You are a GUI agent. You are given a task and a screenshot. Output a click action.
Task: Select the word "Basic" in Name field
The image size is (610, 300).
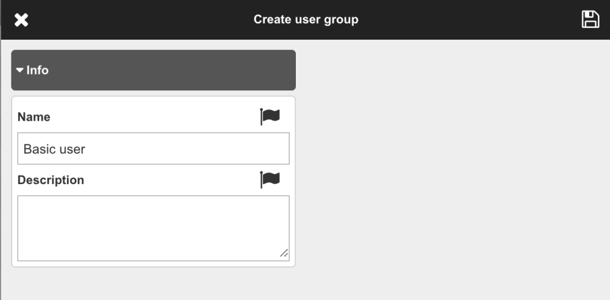coord(38,149)
